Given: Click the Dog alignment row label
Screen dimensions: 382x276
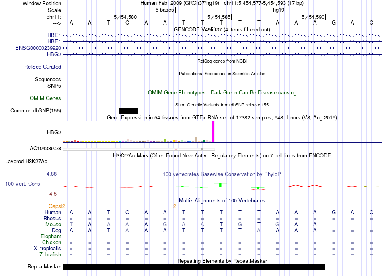Looking at the screenshot, I should coord(56,230).
